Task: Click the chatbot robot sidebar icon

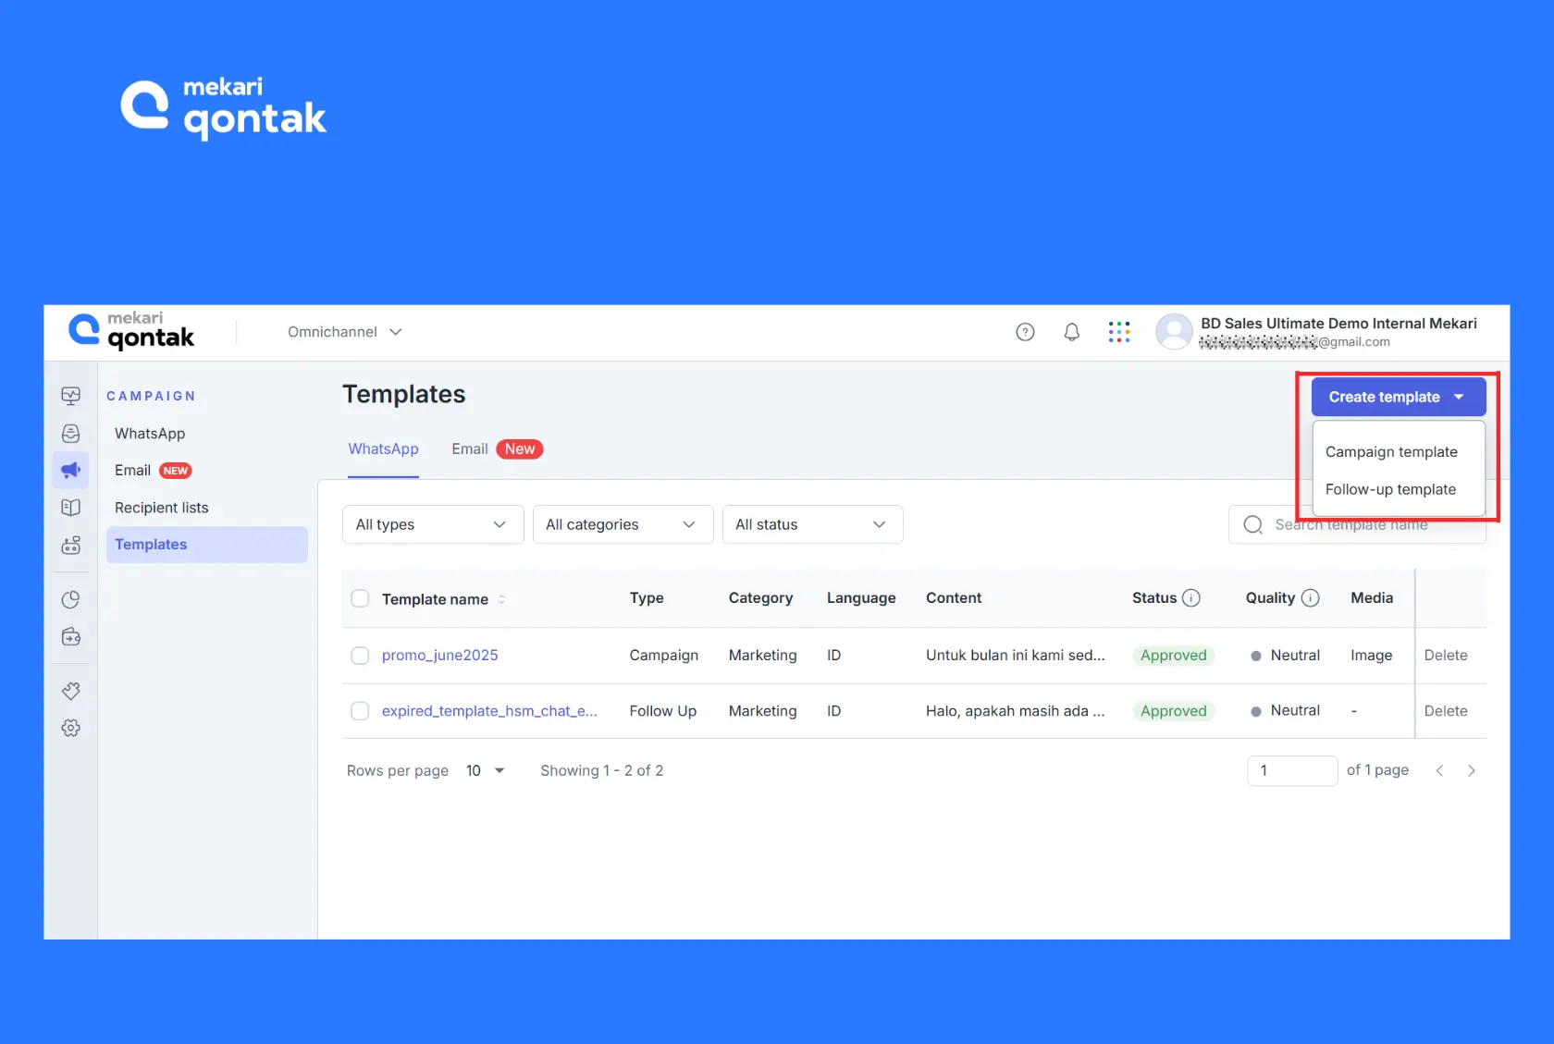Action: (71, 546)
